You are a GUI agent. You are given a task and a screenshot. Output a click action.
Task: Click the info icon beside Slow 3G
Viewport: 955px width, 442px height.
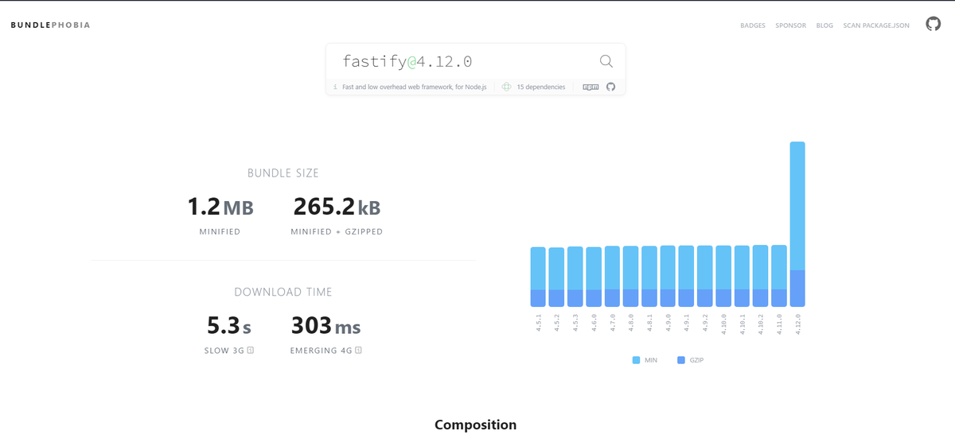click(x=250, y=350)
